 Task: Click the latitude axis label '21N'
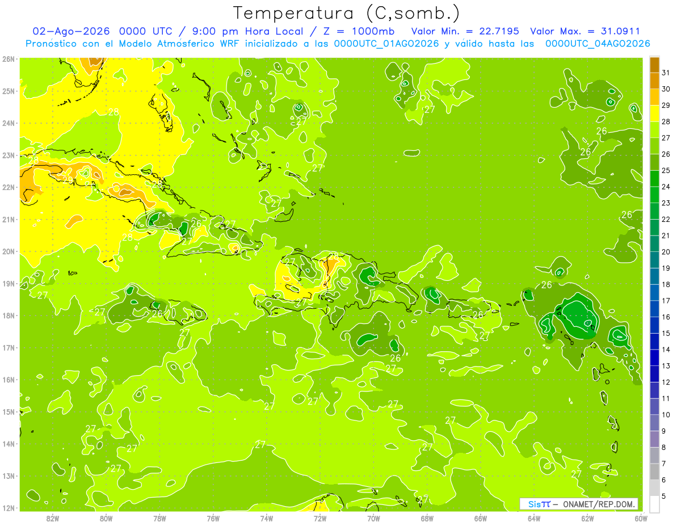tap(9, 219)
